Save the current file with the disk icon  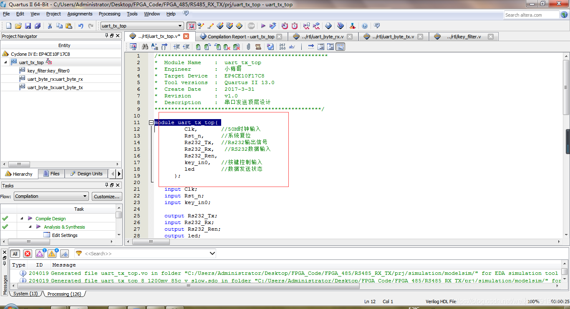(28, 26)
